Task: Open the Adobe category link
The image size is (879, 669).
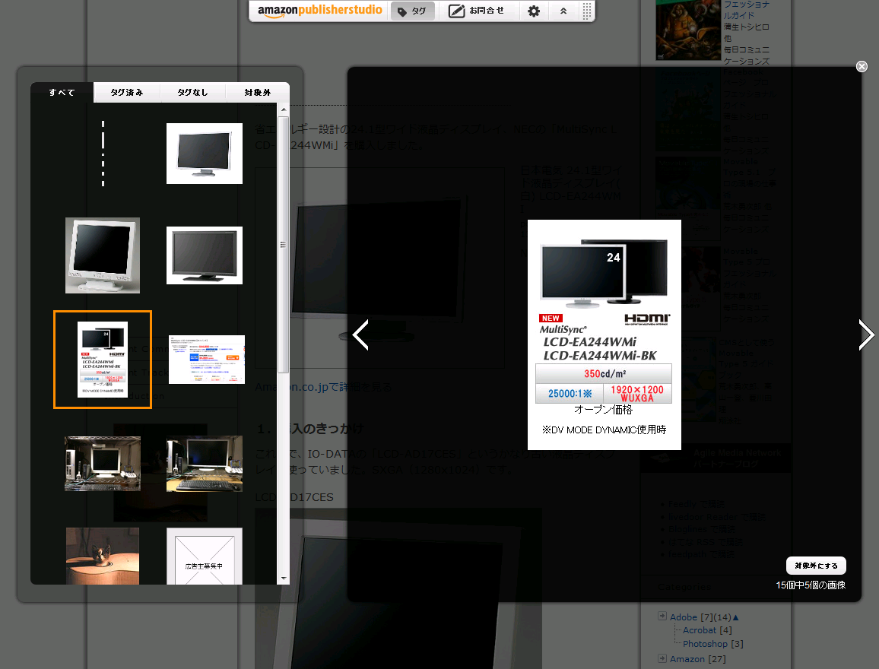Action: tap(684, 617)
